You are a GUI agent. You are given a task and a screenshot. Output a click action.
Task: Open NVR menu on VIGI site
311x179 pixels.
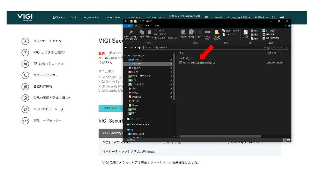pos(73,17)
